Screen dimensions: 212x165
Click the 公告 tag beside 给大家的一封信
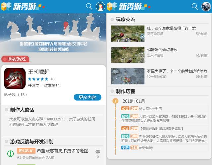coord(125,108)
